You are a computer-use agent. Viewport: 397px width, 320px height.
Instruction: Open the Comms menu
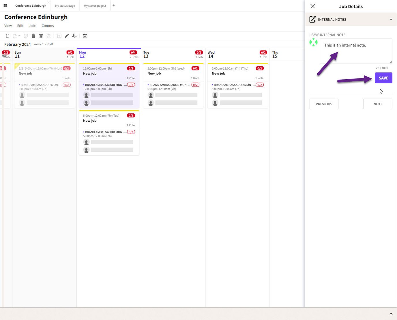pos(48,26)
